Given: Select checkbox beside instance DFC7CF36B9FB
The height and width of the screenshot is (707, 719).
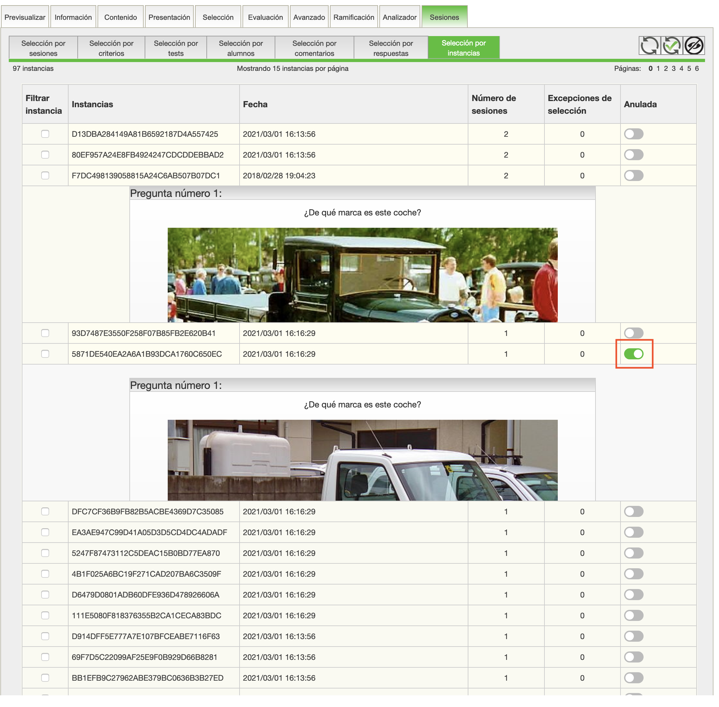Looking at the screenshot, I should (x=45, y=511).
